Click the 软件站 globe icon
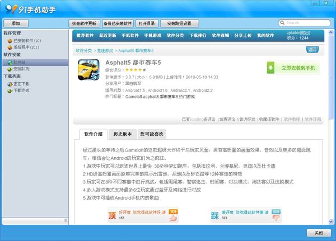 [10, 62]
